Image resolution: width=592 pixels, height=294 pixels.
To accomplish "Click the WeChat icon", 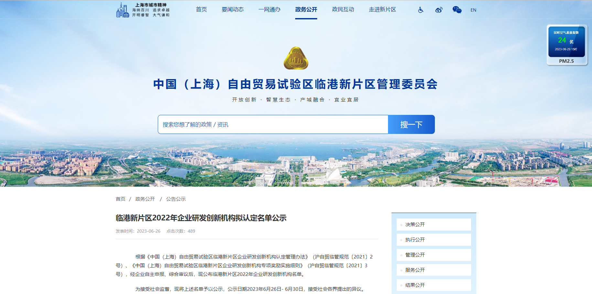I will coord(457,10).
